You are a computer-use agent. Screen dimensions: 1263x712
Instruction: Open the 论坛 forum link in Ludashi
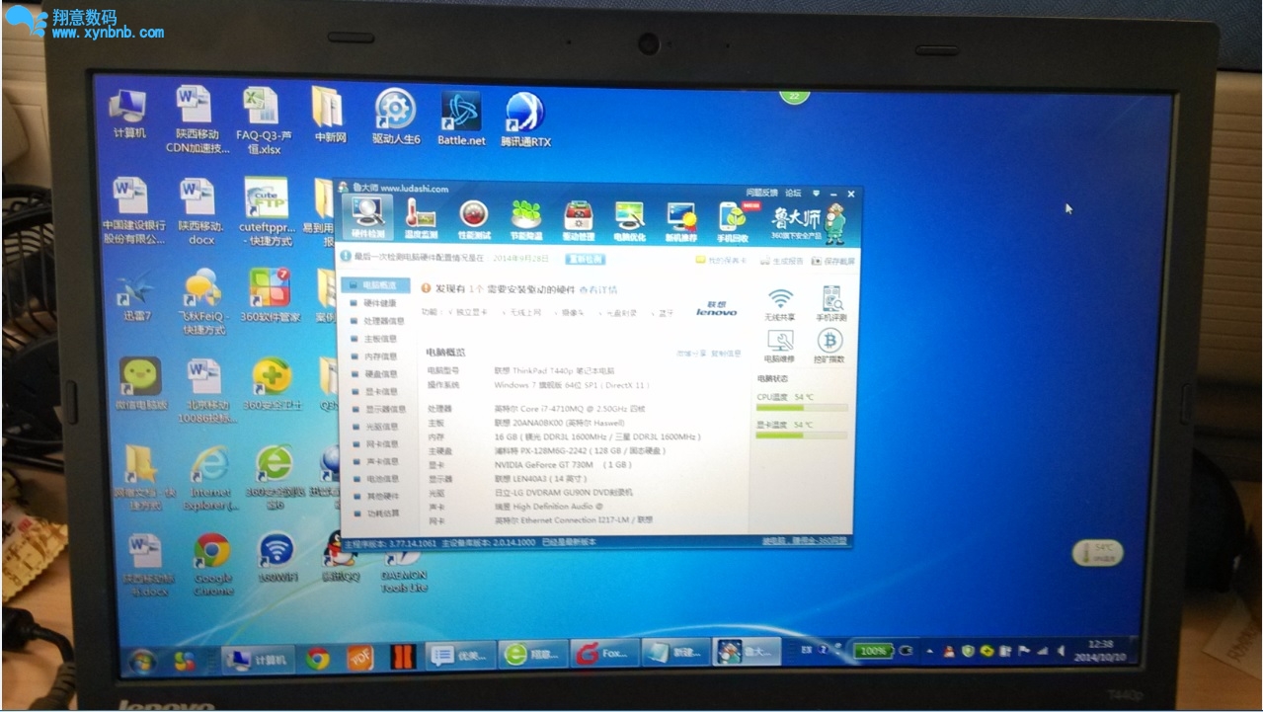(793, 193)
